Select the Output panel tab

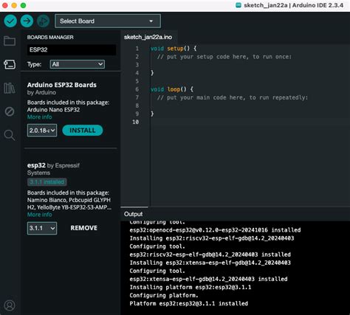[134, 214]
